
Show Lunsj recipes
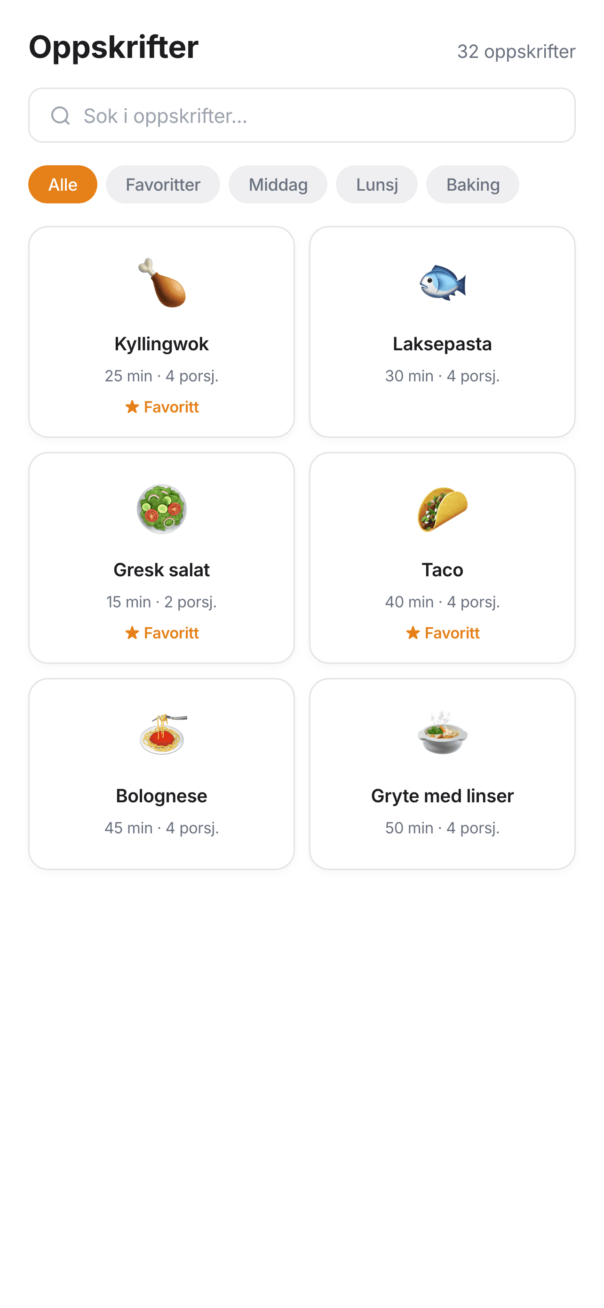377,184
